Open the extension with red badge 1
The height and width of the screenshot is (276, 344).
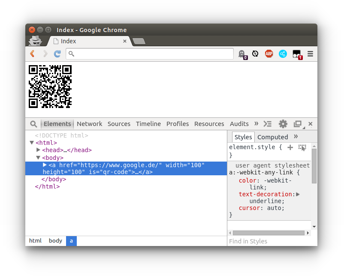(297, 54)
